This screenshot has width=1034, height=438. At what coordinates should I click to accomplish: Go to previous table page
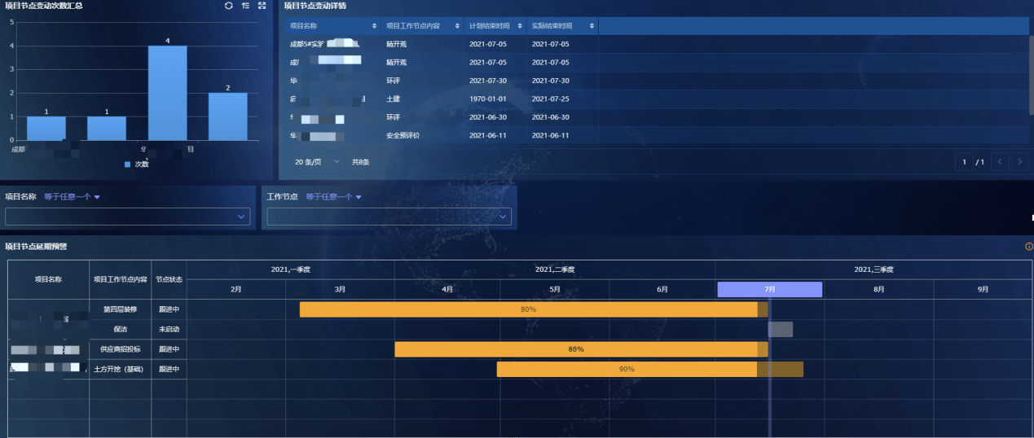[x=1000, y=162]
